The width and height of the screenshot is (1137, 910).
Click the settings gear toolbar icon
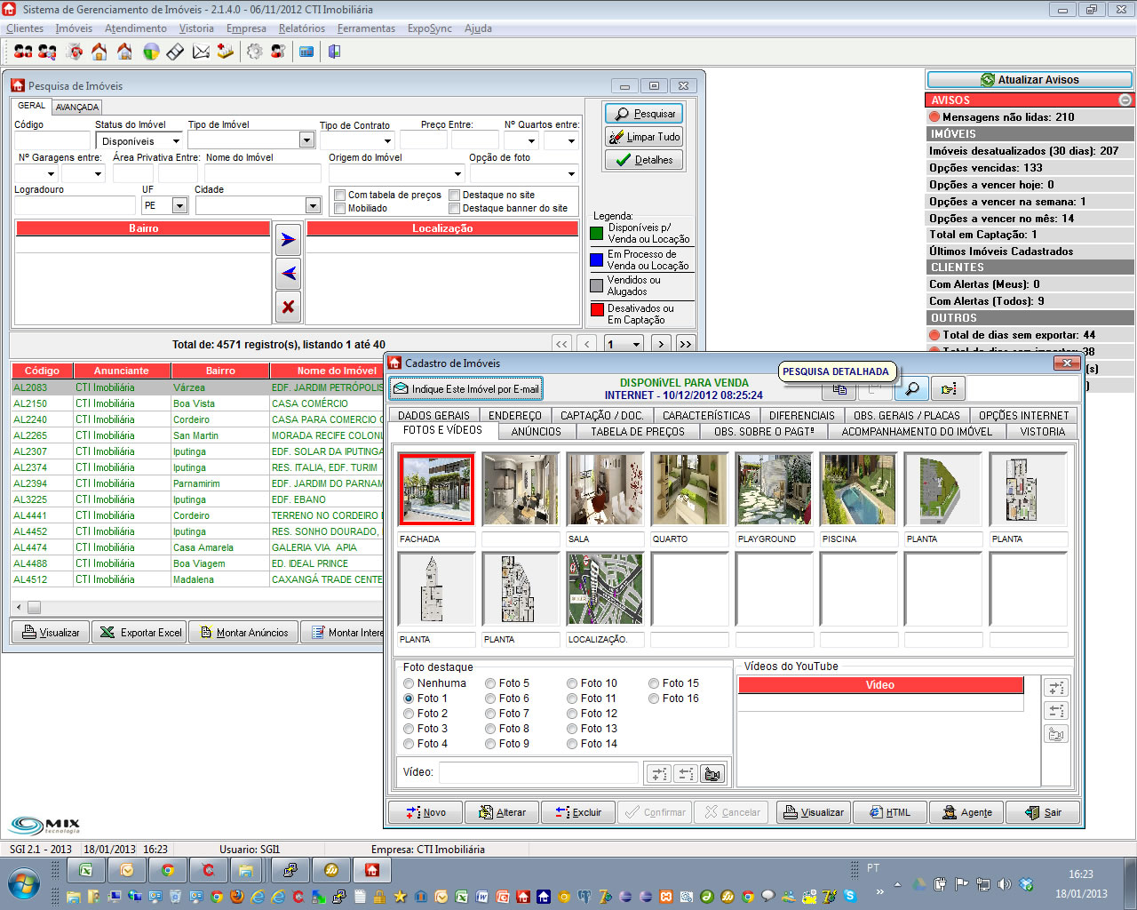click(255, 52)
